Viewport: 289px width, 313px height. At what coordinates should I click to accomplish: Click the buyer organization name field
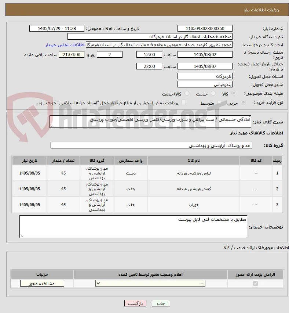(x=150, y=37)
